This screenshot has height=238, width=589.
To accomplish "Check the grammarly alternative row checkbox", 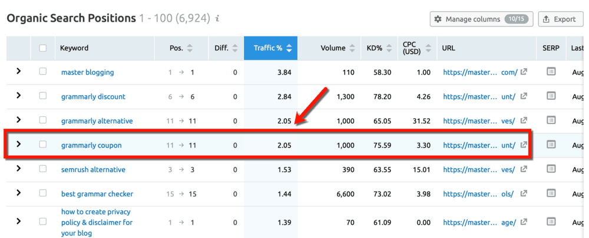I will tap(43, 120).
